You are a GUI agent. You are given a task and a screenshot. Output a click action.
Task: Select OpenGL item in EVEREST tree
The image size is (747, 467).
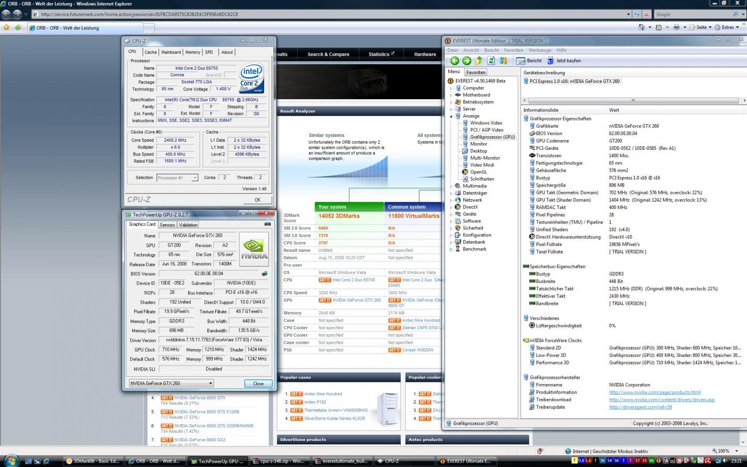tap(475, 172)
